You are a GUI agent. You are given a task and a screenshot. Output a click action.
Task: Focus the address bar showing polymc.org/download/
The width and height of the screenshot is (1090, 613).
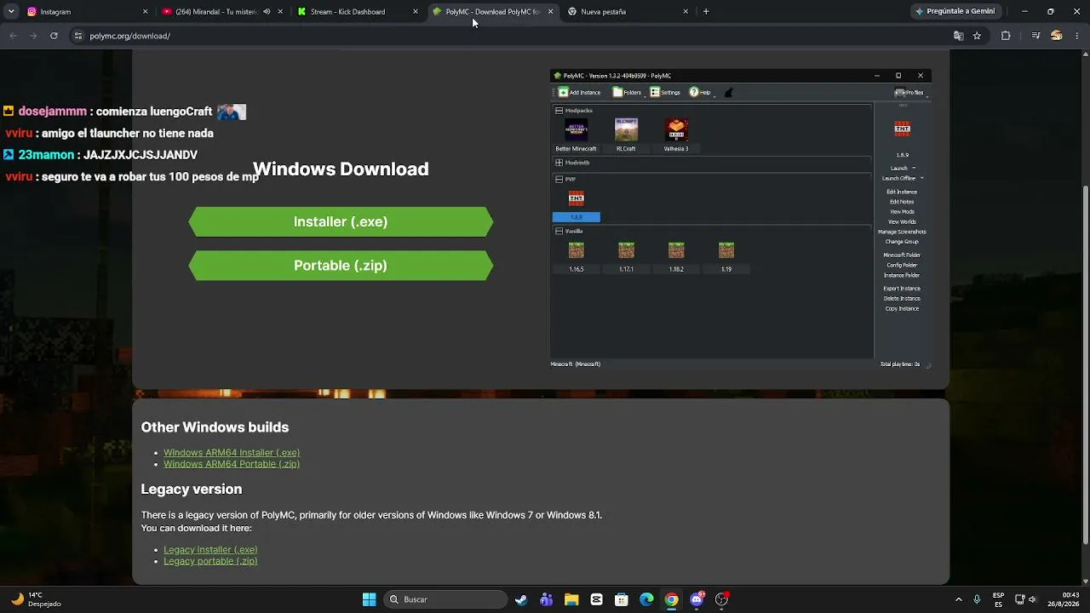coord(511,36)
